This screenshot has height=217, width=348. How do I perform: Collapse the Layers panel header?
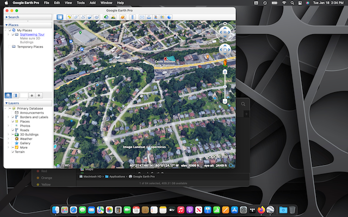(14, 103)
